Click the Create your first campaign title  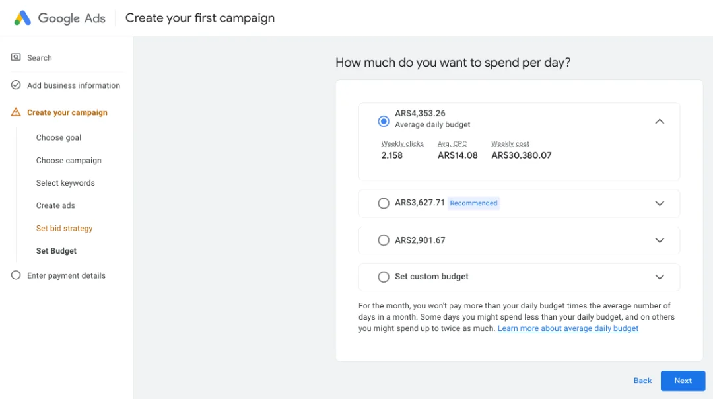pyautogui.click(x=200, y=18)
